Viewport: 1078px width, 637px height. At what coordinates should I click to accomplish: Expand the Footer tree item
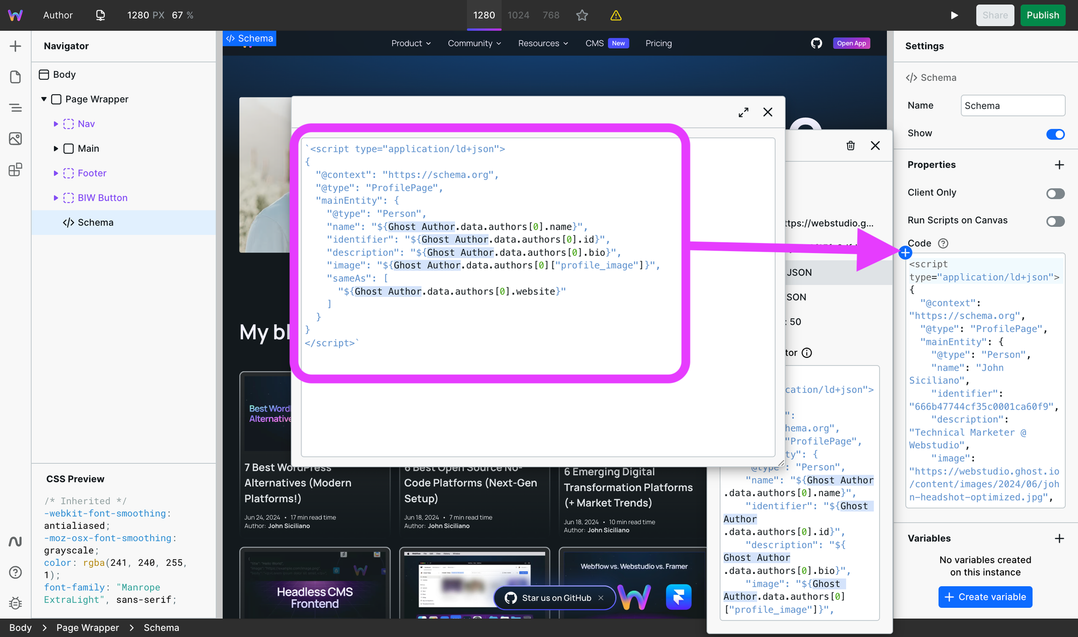[x=56, y=173]
